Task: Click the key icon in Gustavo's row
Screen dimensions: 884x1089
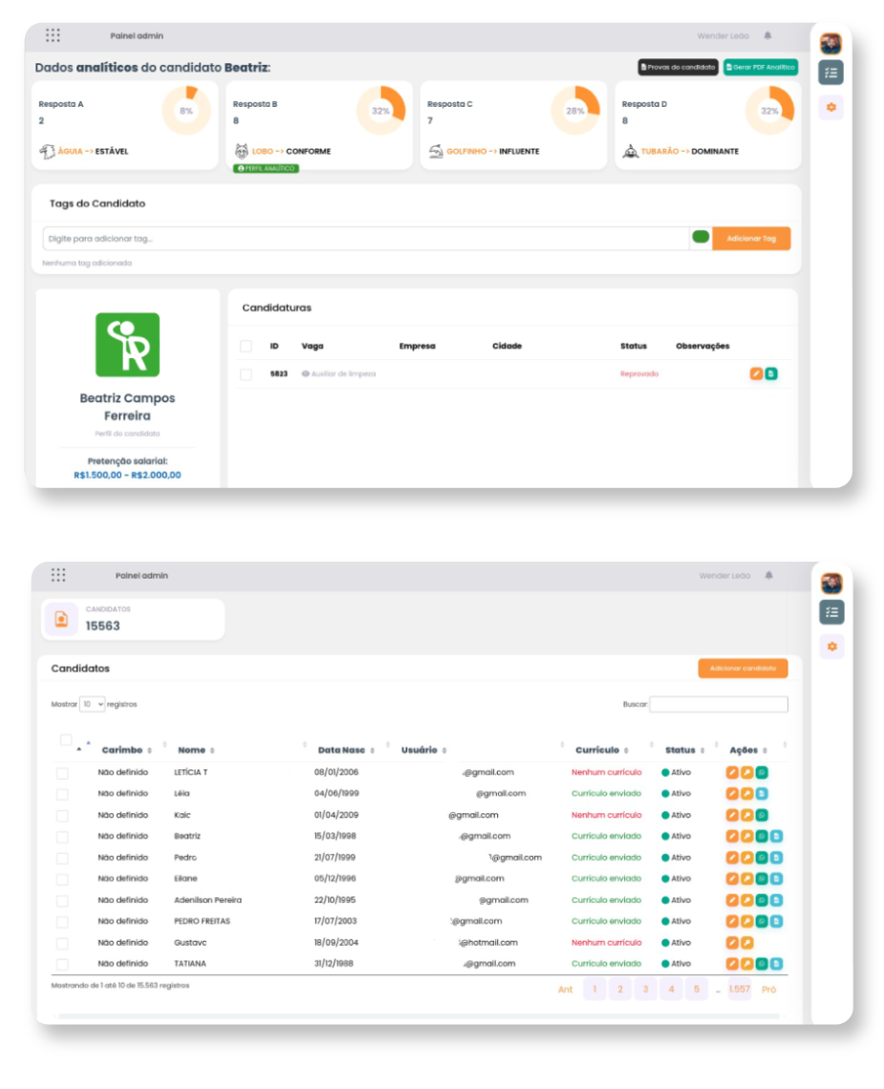Action: (x=747, y=943)
